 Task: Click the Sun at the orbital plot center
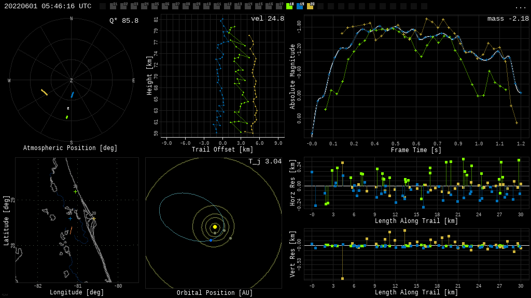tap(215, 227)
